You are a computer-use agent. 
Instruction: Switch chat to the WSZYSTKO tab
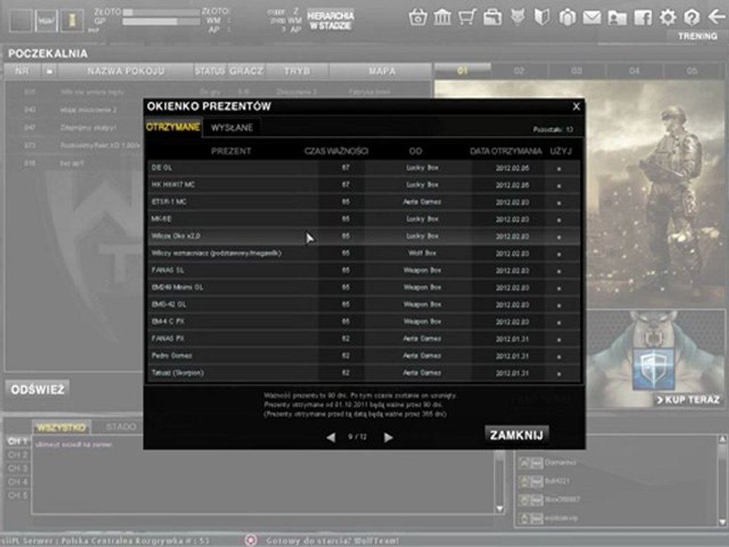click(x=62, y=427)
